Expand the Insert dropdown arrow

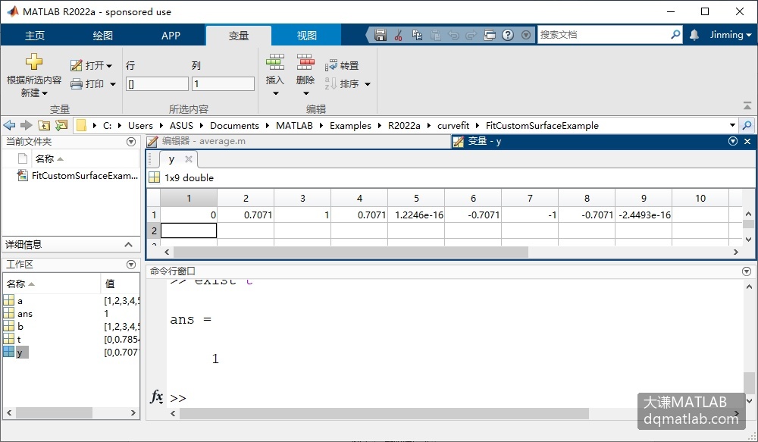(276, 93)
